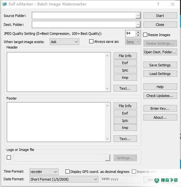Click into the Dest. Folder input field
Viewport: 181px width, 187px height.
[84, 25]
